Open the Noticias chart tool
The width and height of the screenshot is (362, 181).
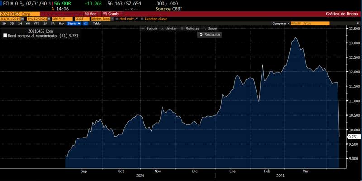point(182,29)
